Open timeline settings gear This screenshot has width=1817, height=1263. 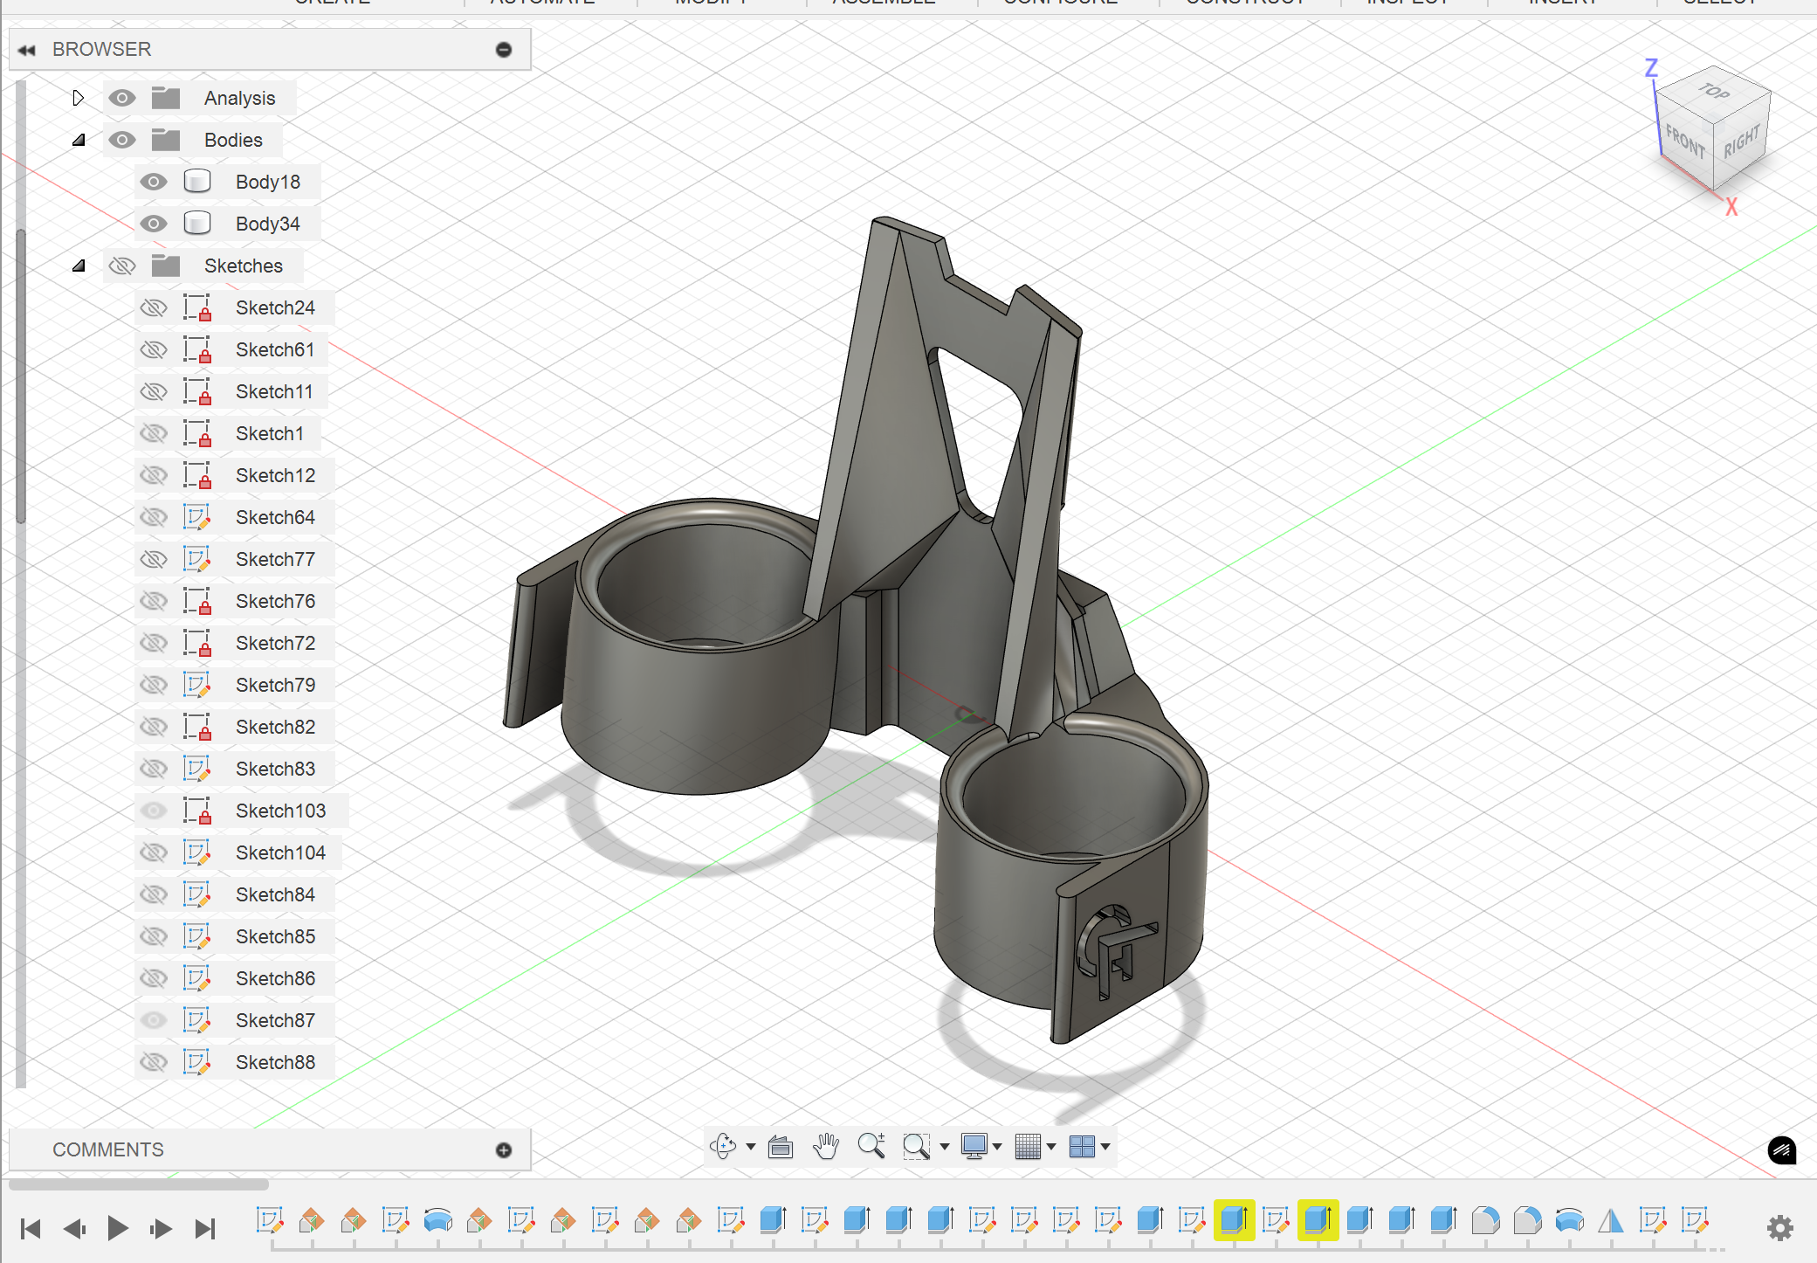tap(1779, 1228)
